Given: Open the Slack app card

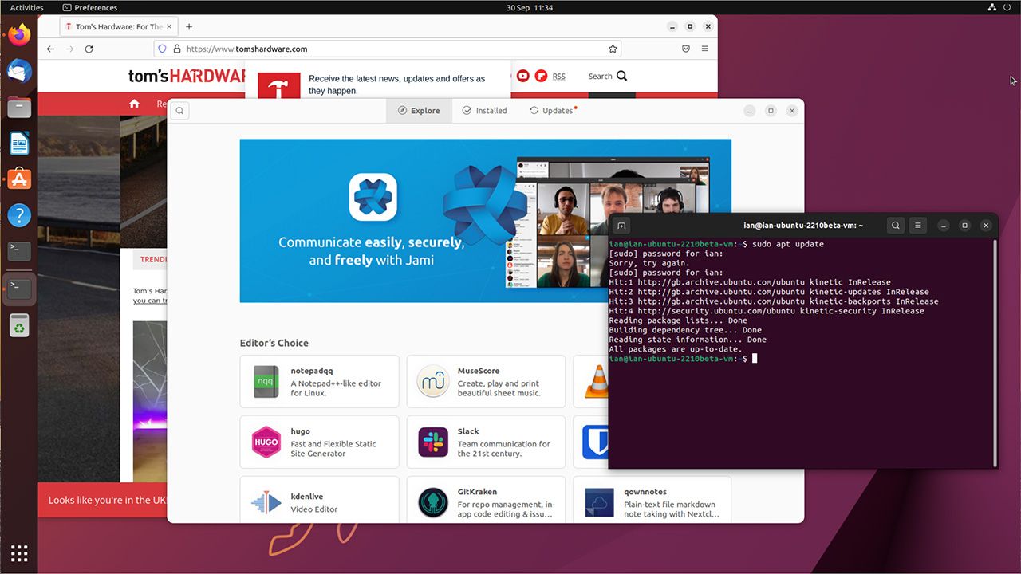Looking at the screenshot, I should click(486, 442).
